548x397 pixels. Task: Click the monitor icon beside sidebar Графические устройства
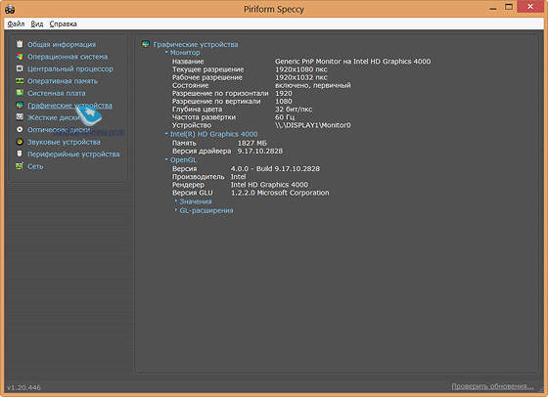point(20,105)
